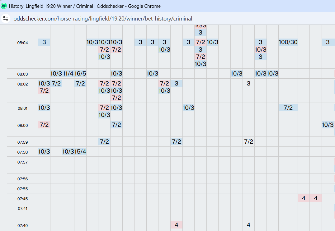Click the 08:00 time row label
Viewport: 335px width, 231px height.
23,125
